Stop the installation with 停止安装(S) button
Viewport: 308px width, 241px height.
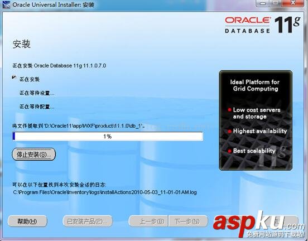(34, 155)
